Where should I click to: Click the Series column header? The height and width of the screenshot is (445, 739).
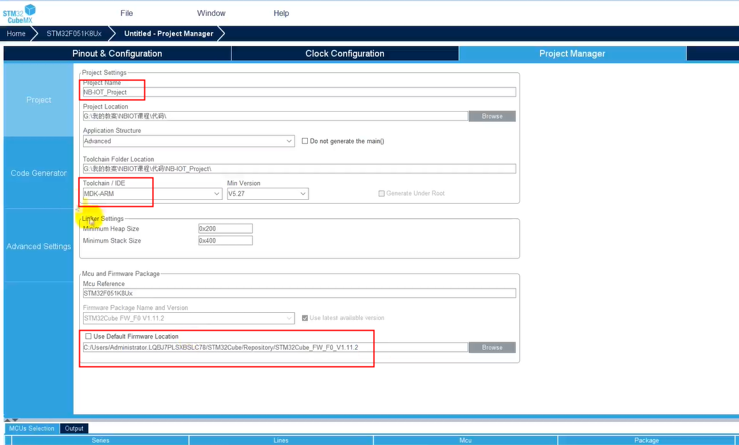100,441
